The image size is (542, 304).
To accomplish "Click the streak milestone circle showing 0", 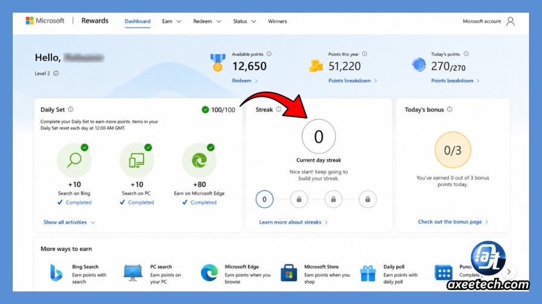I will [x=264, y=199].
